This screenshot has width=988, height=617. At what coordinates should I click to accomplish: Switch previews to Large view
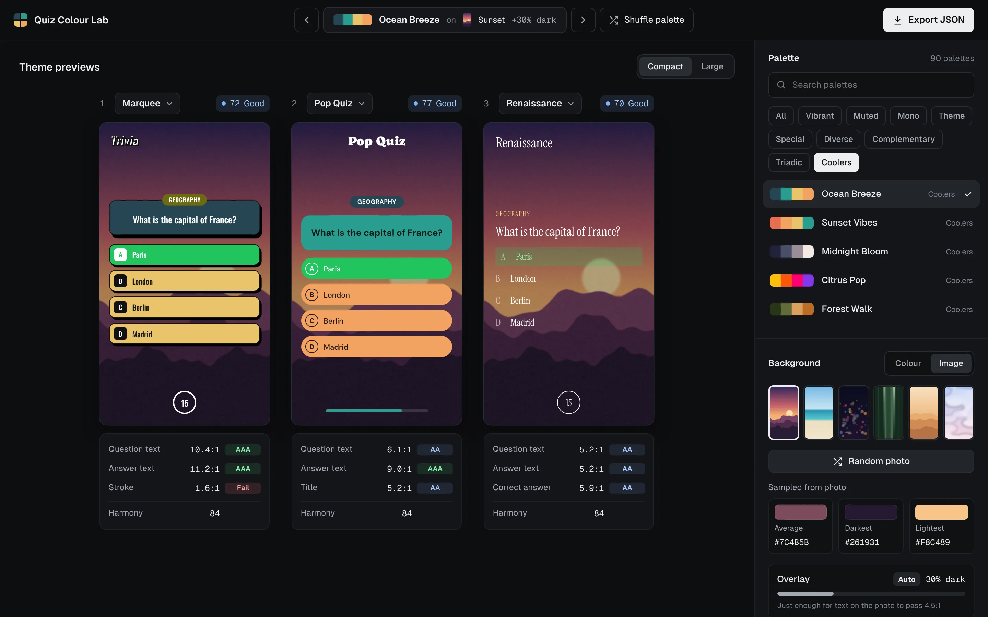pyautogui.click(x=712, y=66)
